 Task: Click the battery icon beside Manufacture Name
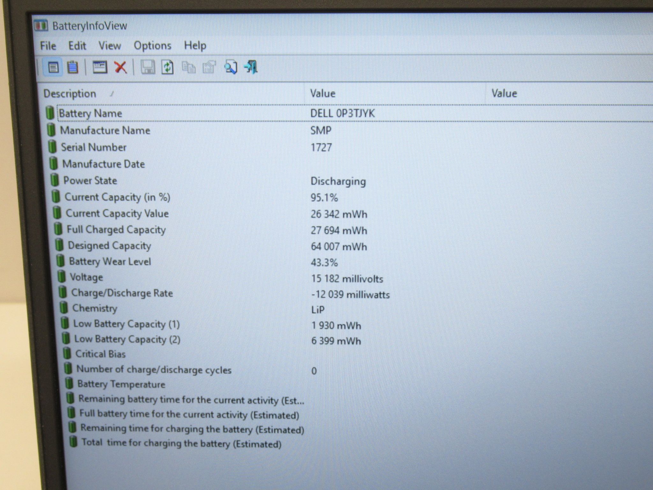coord(51,130)
